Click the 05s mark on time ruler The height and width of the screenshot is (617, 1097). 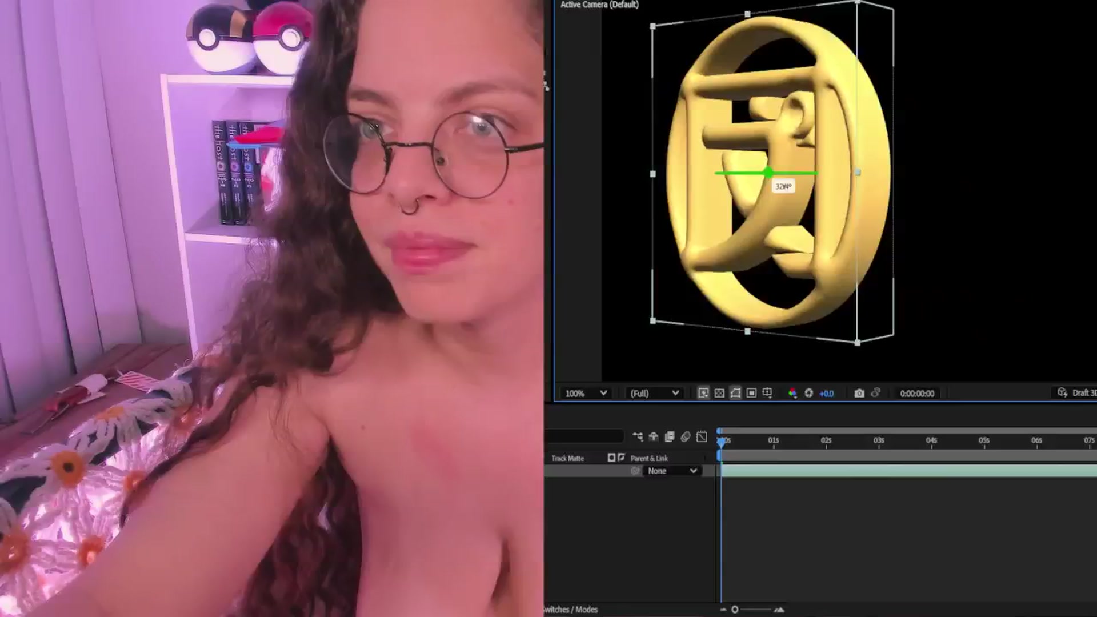point(984,440)
